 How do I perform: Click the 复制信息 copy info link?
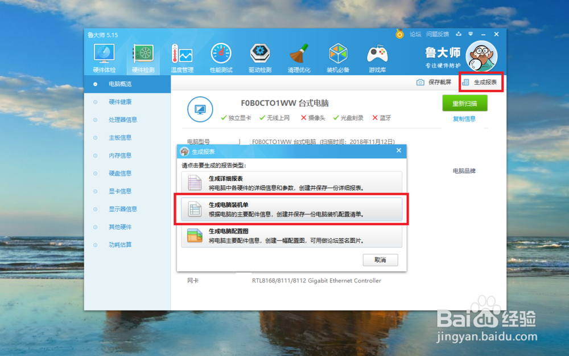pos(464,119)
